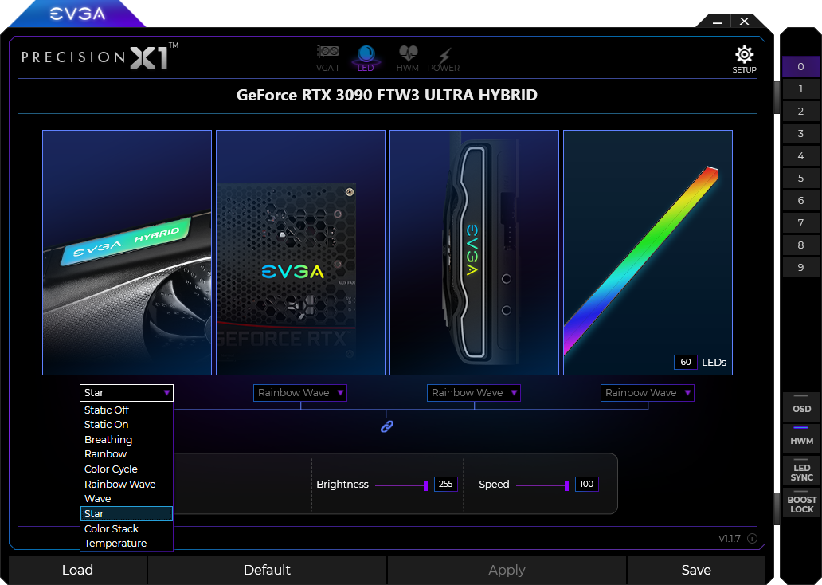This screenshot has height=585, width=822.
Task: Select profile slot 7
Action: pyautogui.click(x=800, y=222)
